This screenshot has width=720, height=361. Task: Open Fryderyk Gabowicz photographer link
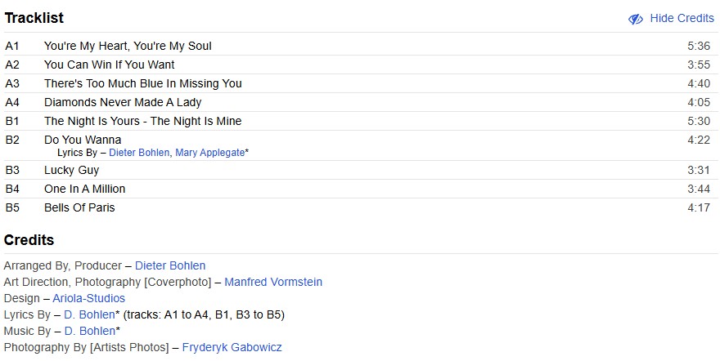[232, 347]
